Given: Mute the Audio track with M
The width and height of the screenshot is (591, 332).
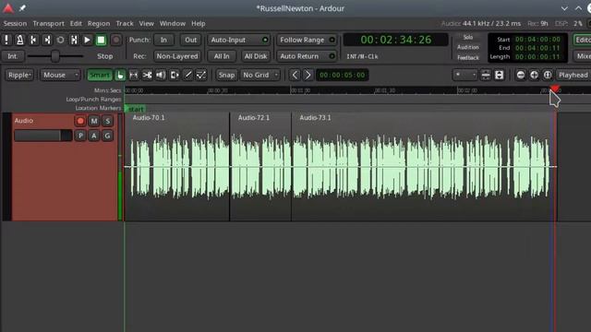Looking at the screenshot, I should [94, 121].
